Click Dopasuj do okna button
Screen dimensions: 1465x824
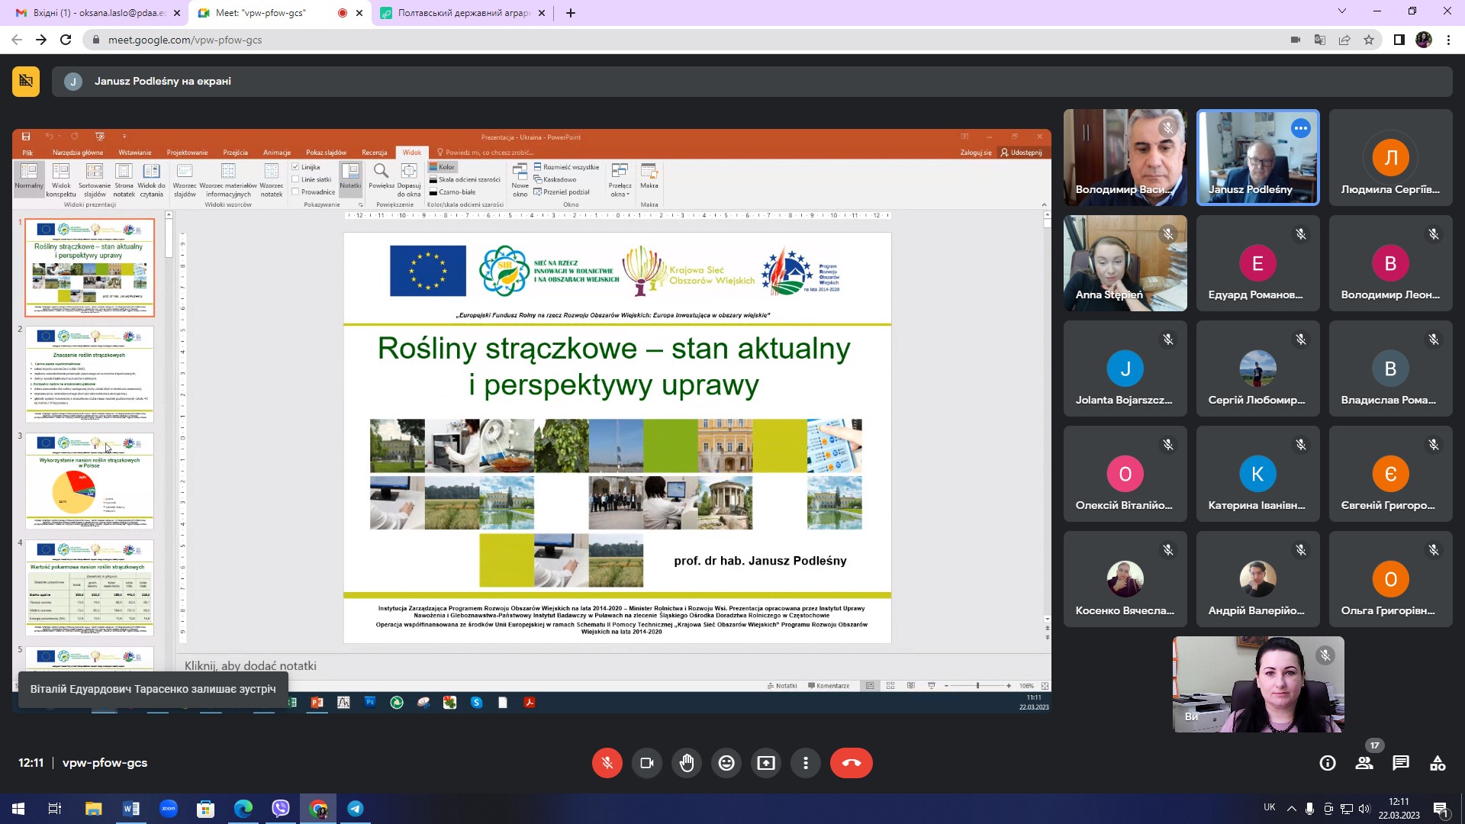pyautogui.click(x=409, y=180)
